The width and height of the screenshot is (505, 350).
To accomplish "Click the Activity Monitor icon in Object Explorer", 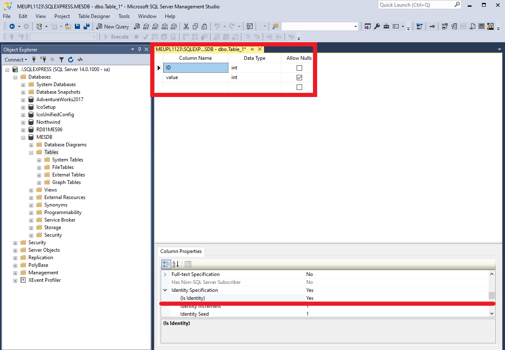I will click(x=80, y=59).
